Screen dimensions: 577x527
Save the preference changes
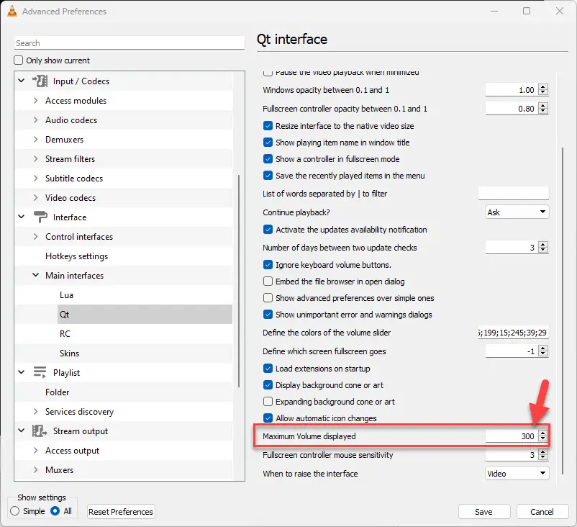pyautogui.click(x=483, y=511)
